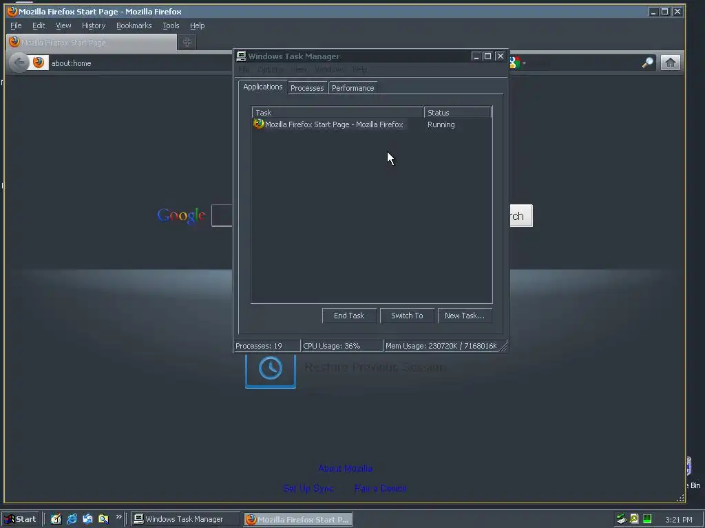
Task: Click the 3:21 PM taskbar clock
Action: [678, 520]
